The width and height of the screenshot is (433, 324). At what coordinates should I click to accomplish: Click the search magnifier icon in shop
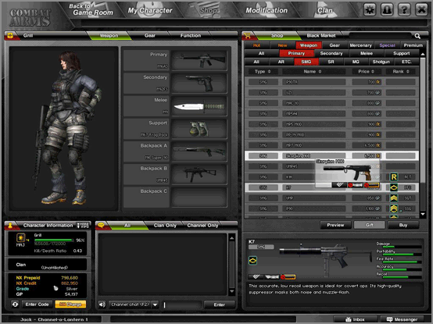click(417, 36)
